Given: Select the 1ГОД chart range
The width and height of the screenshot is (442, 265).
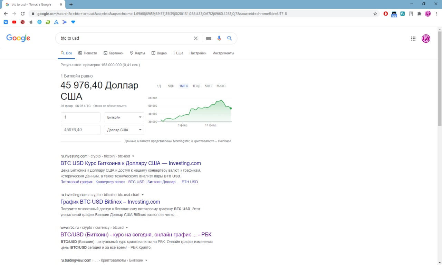Looking at the screenshot, I should pos(196,86).
